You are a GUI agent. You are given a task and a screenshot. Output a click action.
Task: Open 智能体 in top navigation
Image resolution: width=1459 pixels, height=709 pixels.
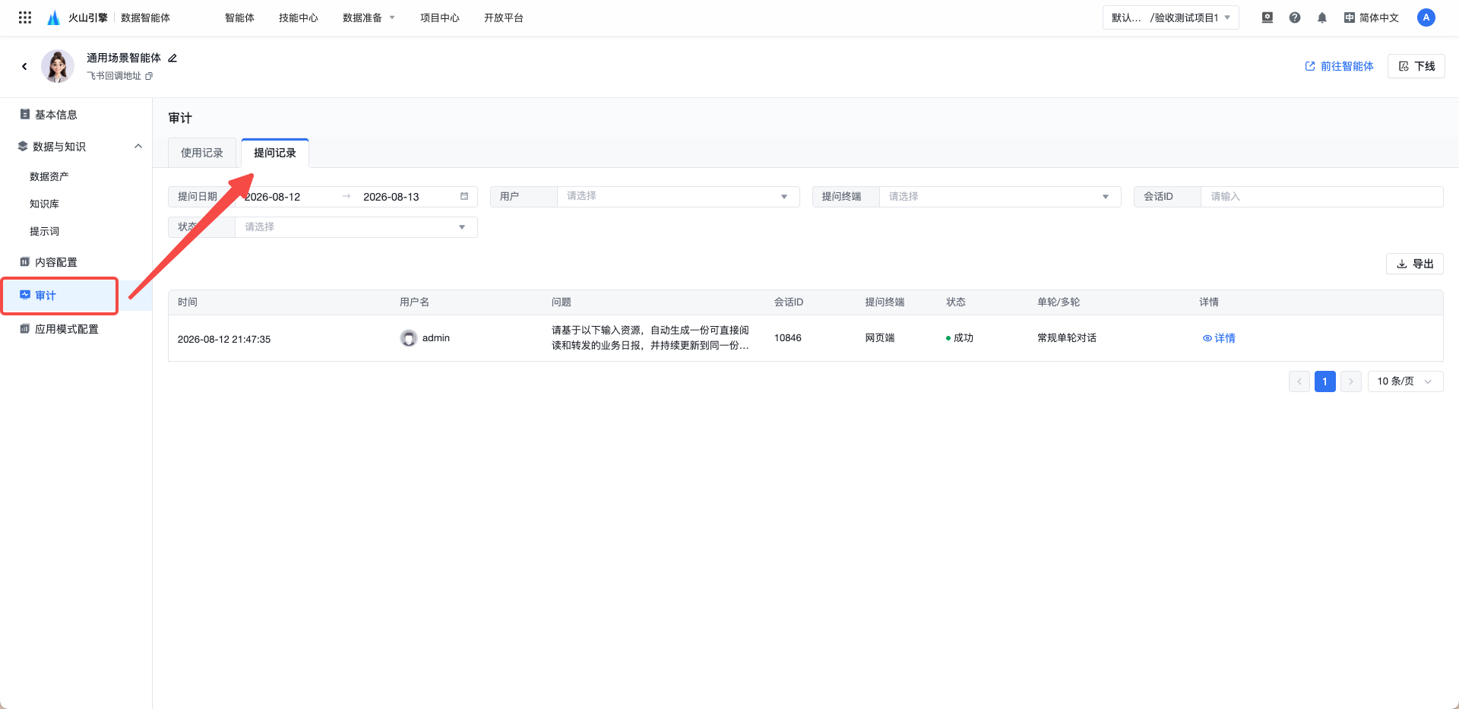[x=239, y=17]
